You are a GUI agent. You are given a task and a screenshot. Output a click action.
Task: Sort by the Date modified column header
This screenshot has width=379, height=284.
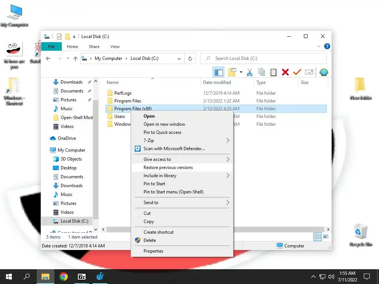point(227,82)
